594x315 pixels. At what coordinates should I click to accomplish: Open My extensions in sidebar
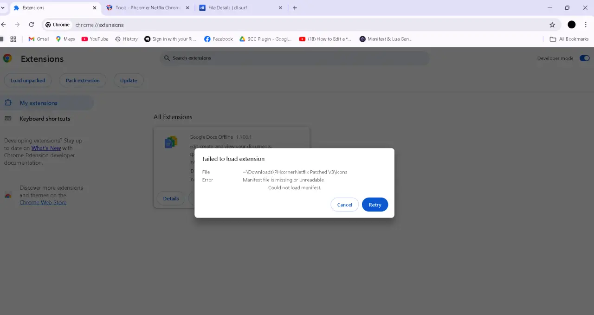point(47,103)
